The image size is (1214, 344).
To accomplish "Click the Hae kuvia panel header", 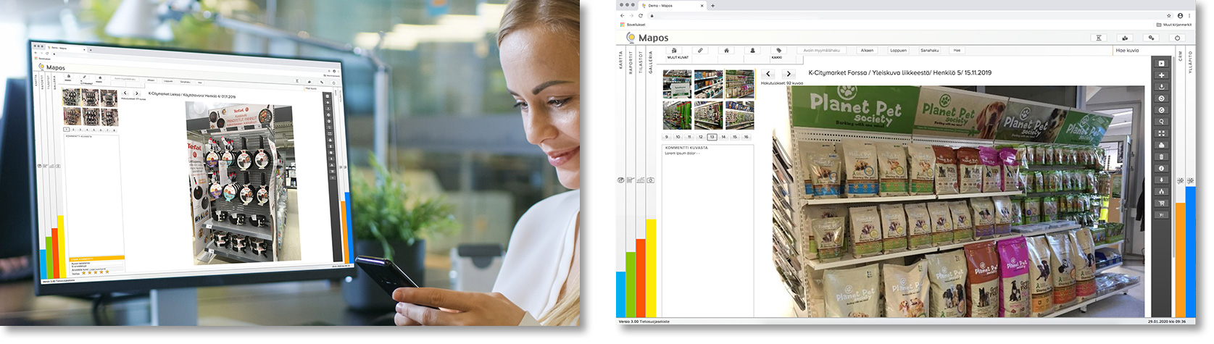I will pyautogui.click(x=1142, y=51).
